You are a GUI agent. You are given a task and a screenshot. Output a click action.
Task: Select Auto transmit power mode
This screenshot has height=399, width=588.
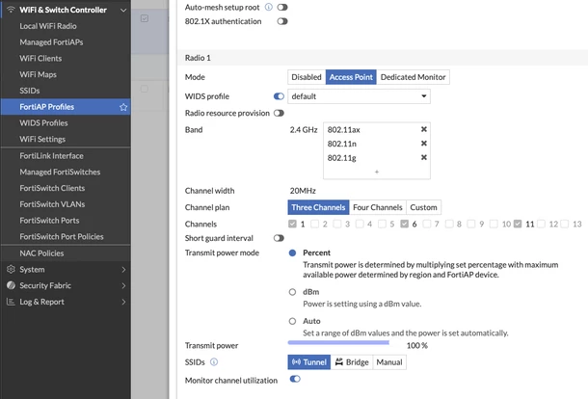(292, 321)
